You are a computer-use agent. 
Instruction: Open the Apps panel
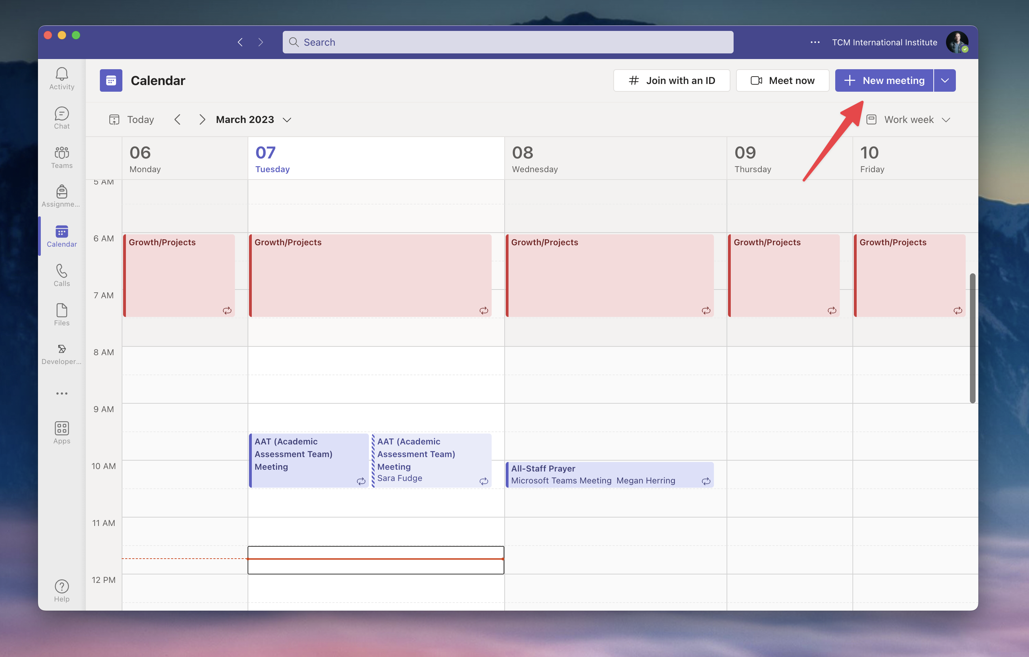coord(62,432)
